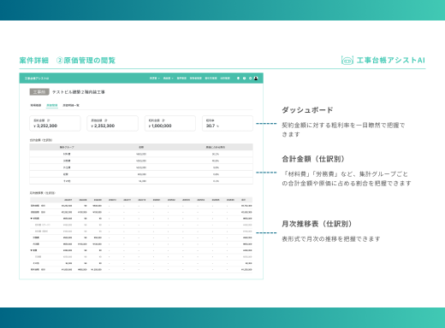445x328 pixels.
Task: Click the ¥2,252,300 cost amount card
Action: [x=112, y=123]
